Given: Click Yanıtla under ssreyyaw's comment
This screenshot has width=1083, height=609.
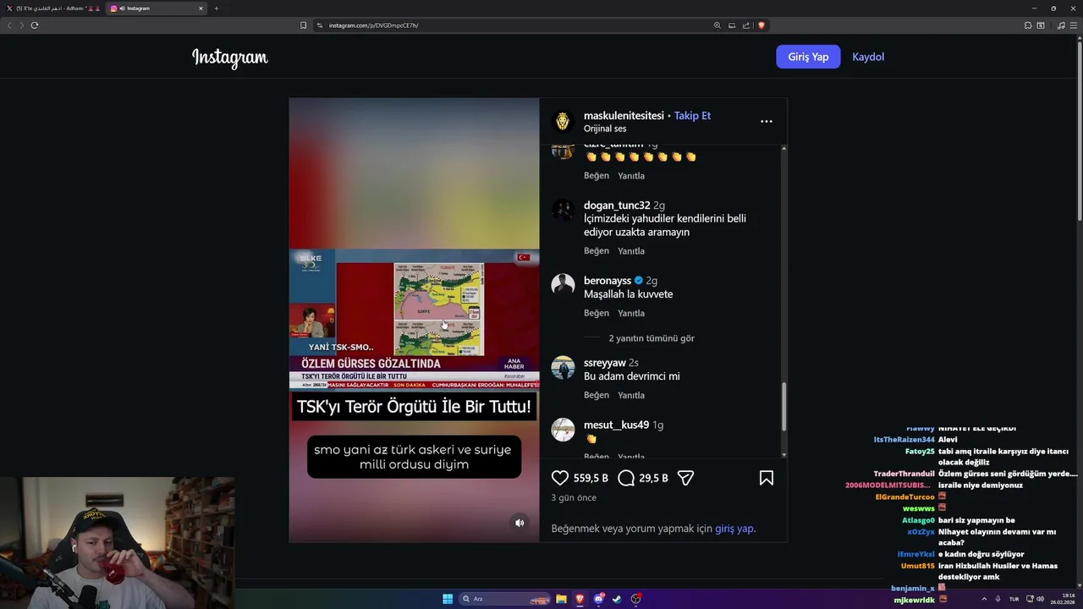Looking at the screenshot, I should [x=631, y=395].
